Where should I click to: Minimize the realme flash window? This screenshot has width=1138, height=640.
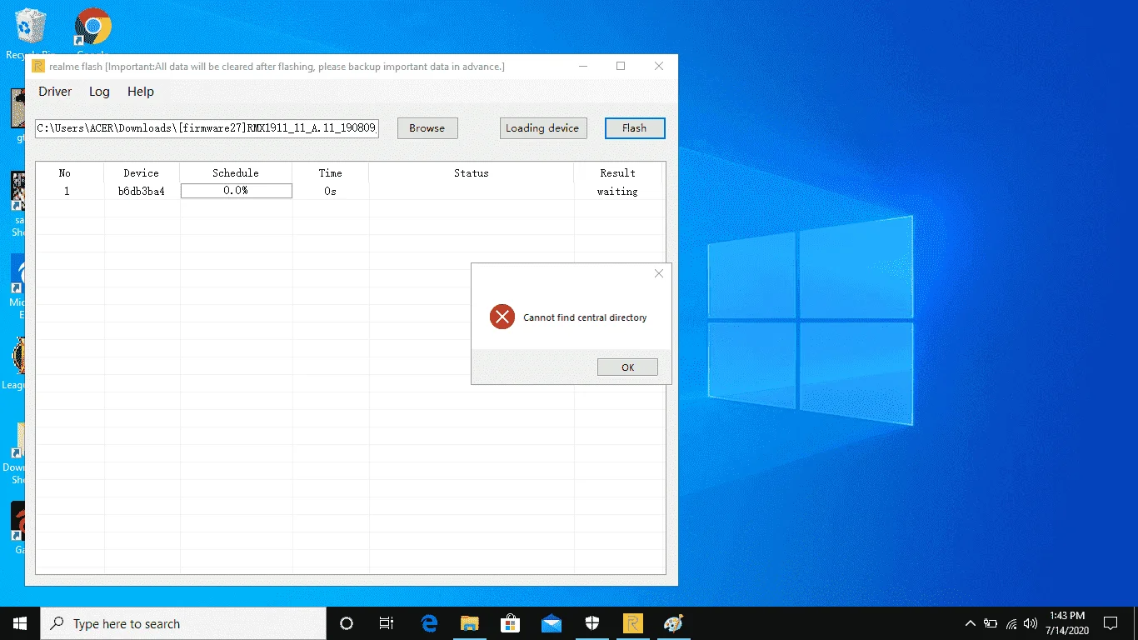pos(582,67)
